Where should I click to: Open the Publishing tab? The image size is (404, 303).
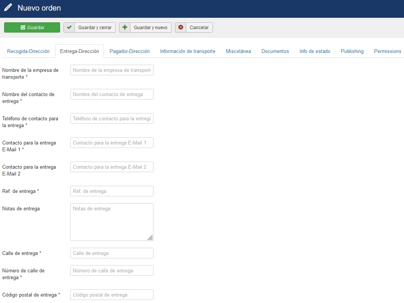point(352,51)
